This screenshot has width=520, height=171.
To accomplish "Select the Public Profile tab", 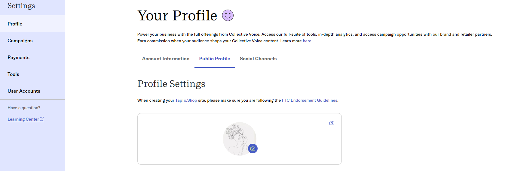I will (215, 59).
